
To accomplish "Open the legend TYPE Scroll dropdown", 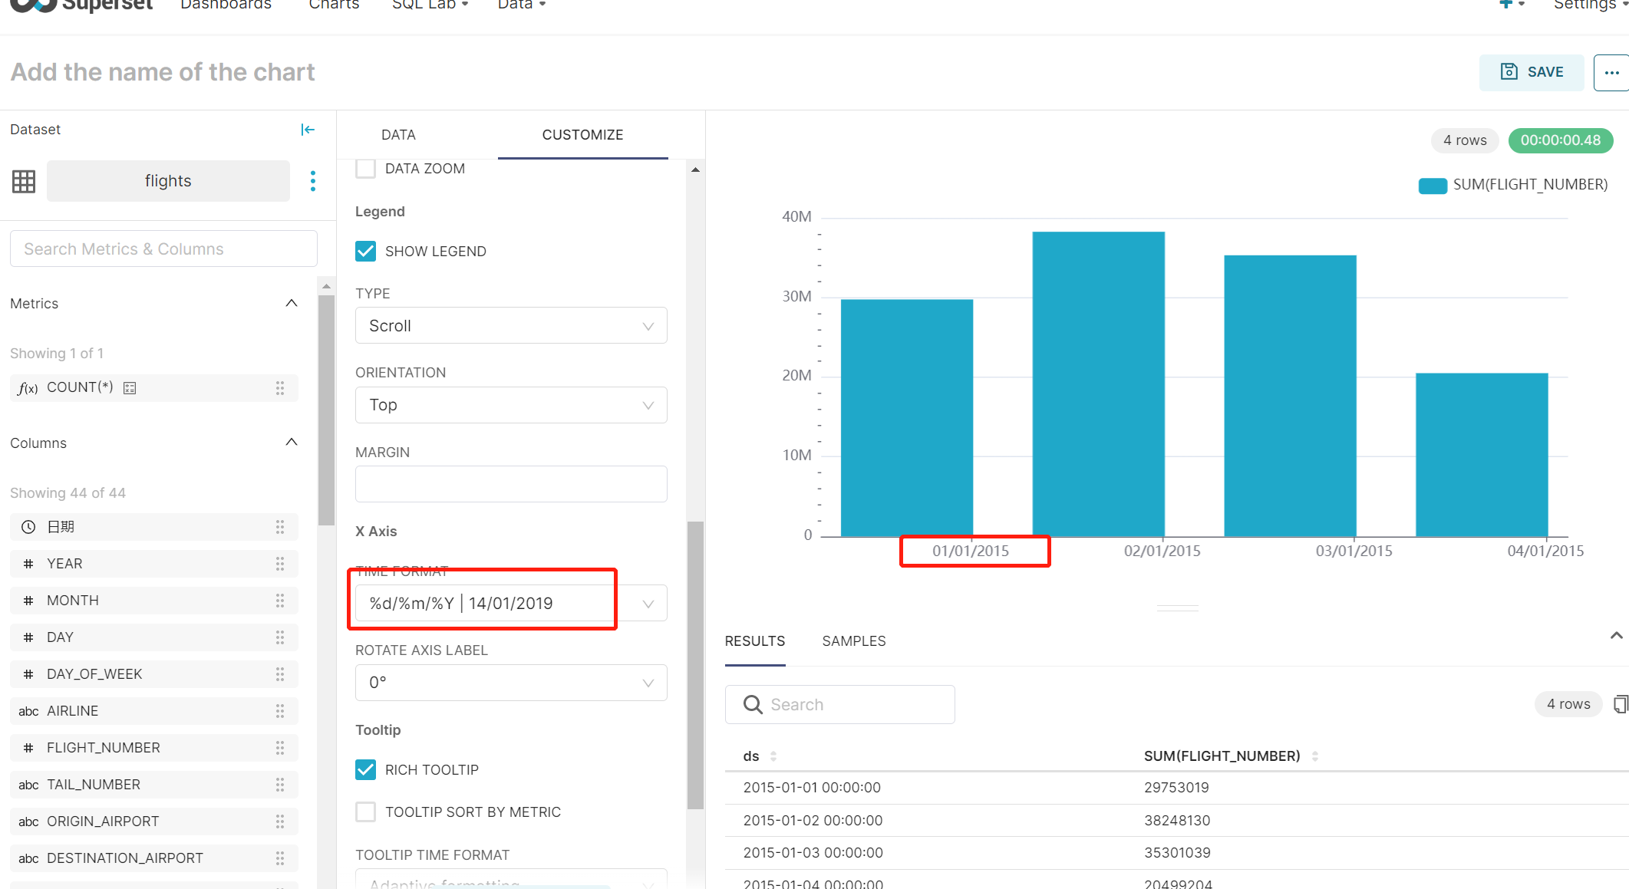I will [x=510, y=326].
